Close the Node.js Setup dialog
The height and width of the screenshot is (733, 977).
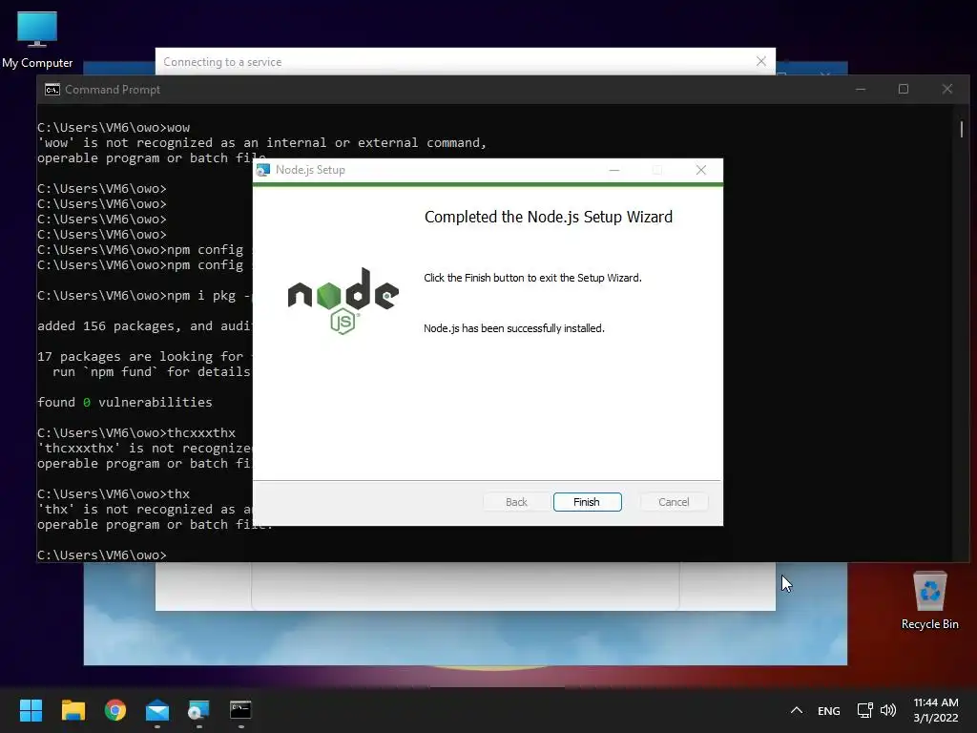point(701,170)
